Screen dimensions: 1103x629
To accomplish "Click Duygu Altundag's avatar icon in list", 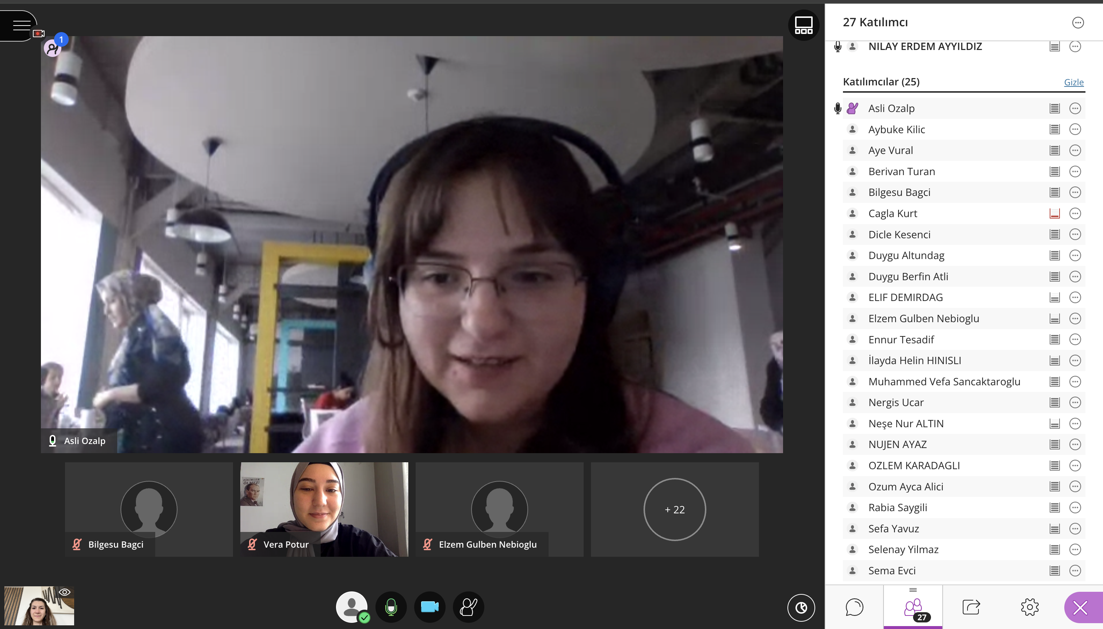I will point(852,255).
